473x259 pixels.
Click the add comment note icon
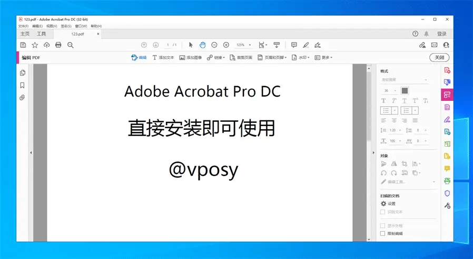pyautogui.click(x=294, y=45)
